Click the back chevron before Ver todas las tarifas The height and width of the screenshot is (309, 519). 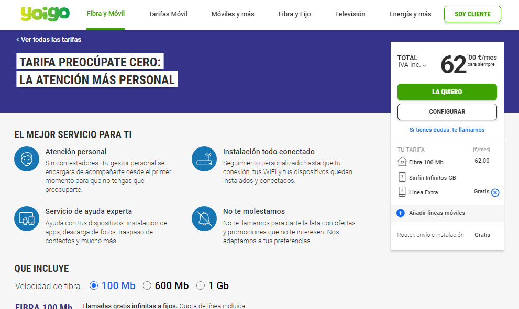17,40
